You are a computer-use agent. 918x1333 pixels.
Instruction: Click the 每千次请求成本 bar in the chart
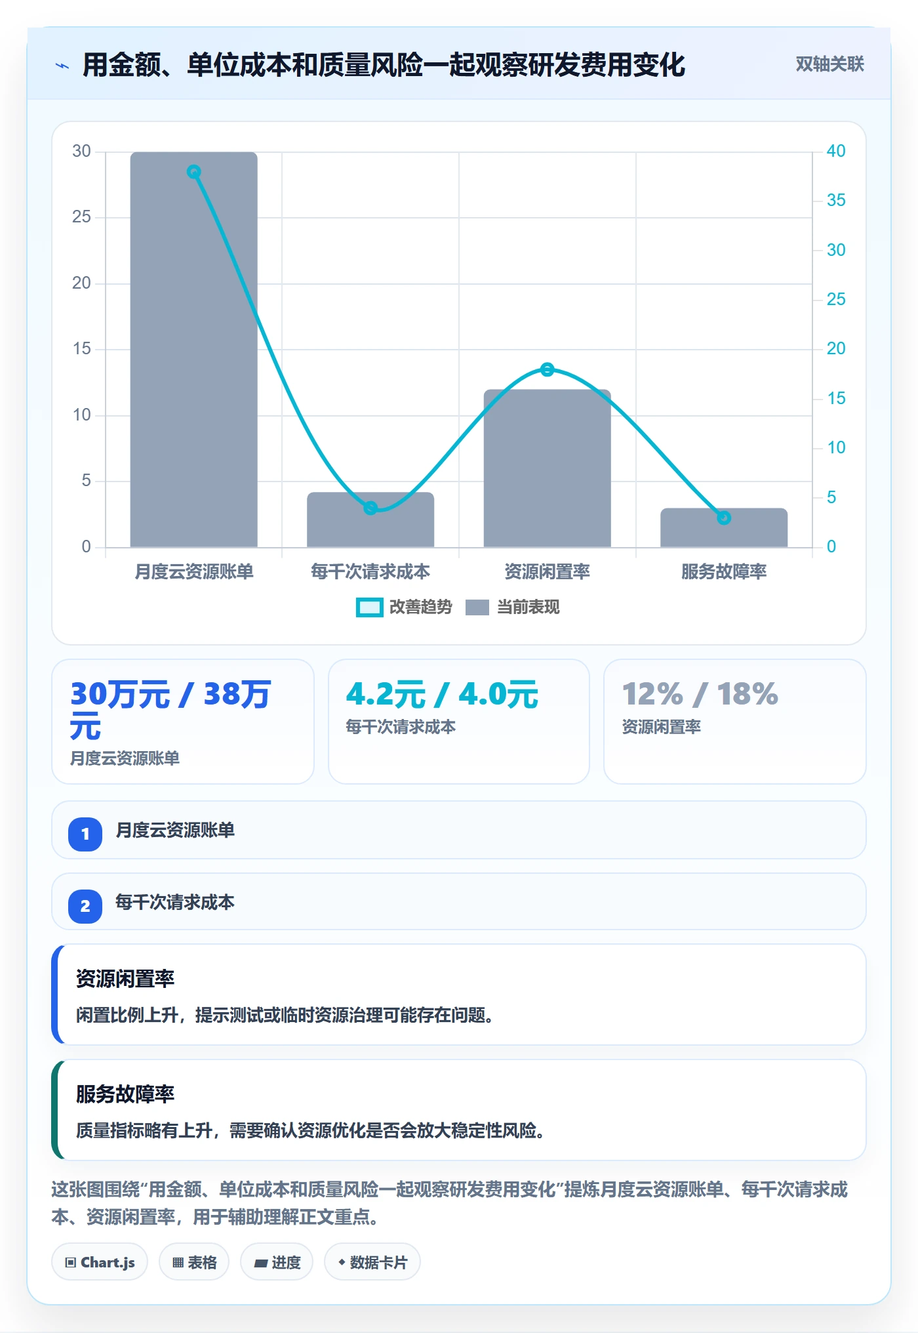(370, 520)
